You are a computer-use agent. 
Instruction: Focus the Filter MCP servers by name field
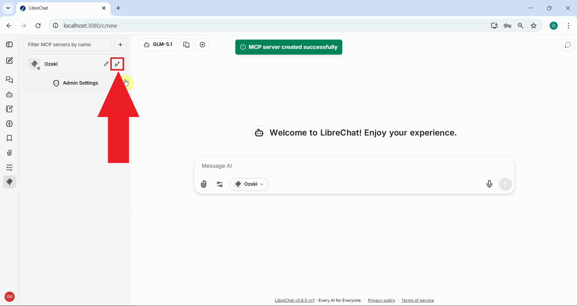[x=67, y=45]
